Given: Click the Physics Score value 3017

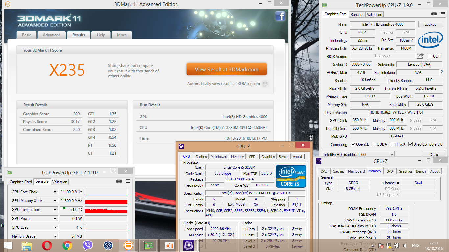Looking at the screenshot, I should click(x=75, y=122).
